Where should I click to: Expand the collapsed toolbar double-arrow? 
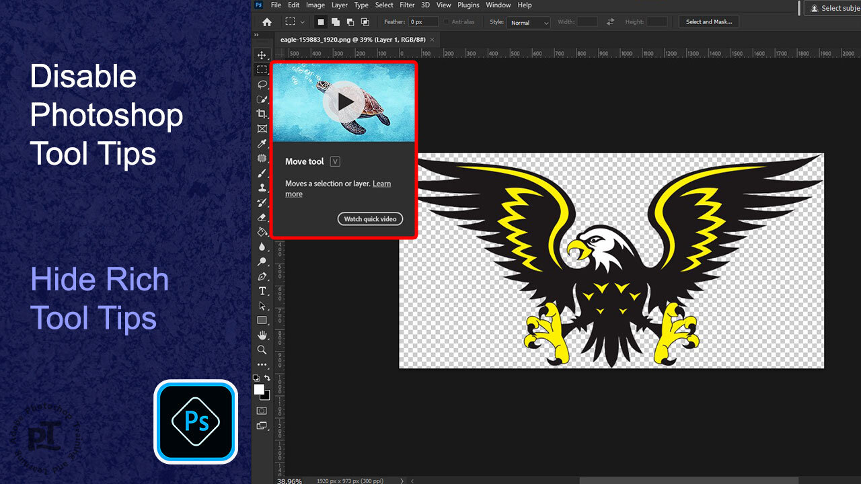tap(256, 35)
